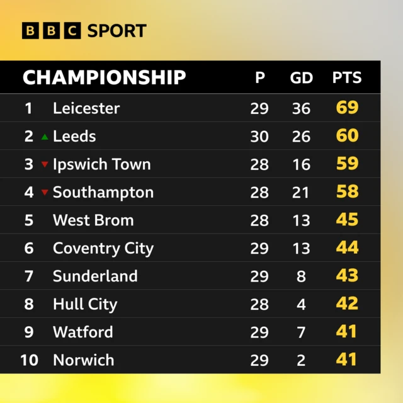Click the first B block in the BBC logo

tap(30, 31)
